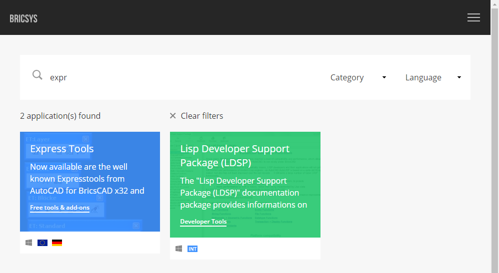Click the search field containing expr
This screenshot has width=499, height=273.
point(184,77)
